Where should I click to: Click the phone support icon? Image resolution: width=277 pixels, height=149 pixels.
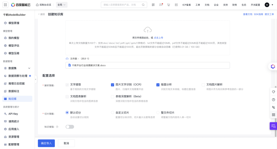(x=273, y=107)
